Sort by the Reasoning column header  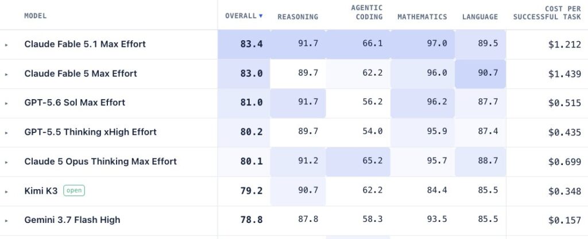click(298, 17)
